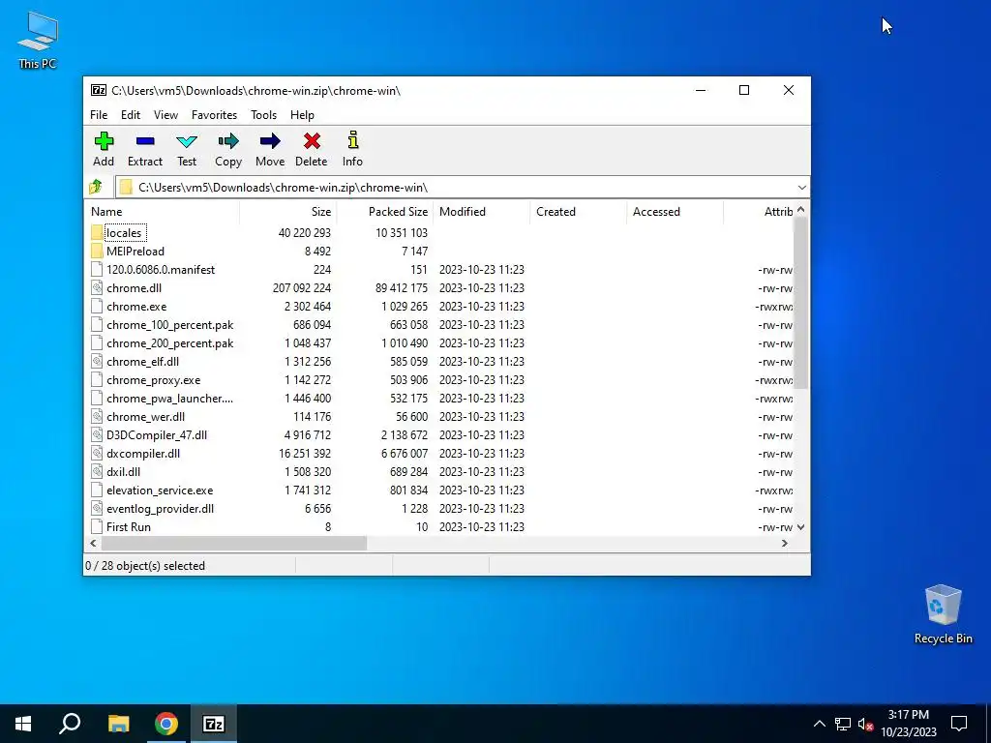Click status text 0 / 28 object(s) selected
Viewport: 991px width, 743px height.
coord(145,565)
